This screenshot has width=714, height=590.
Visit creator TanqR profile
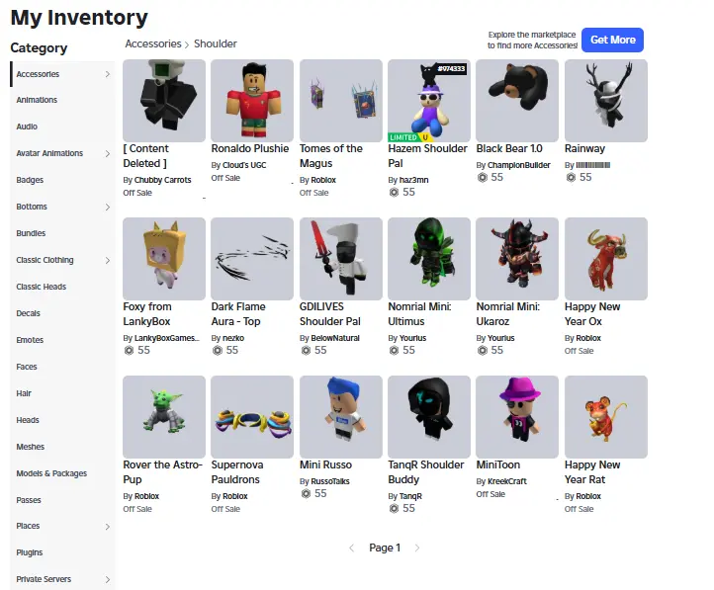coord(410,496)
